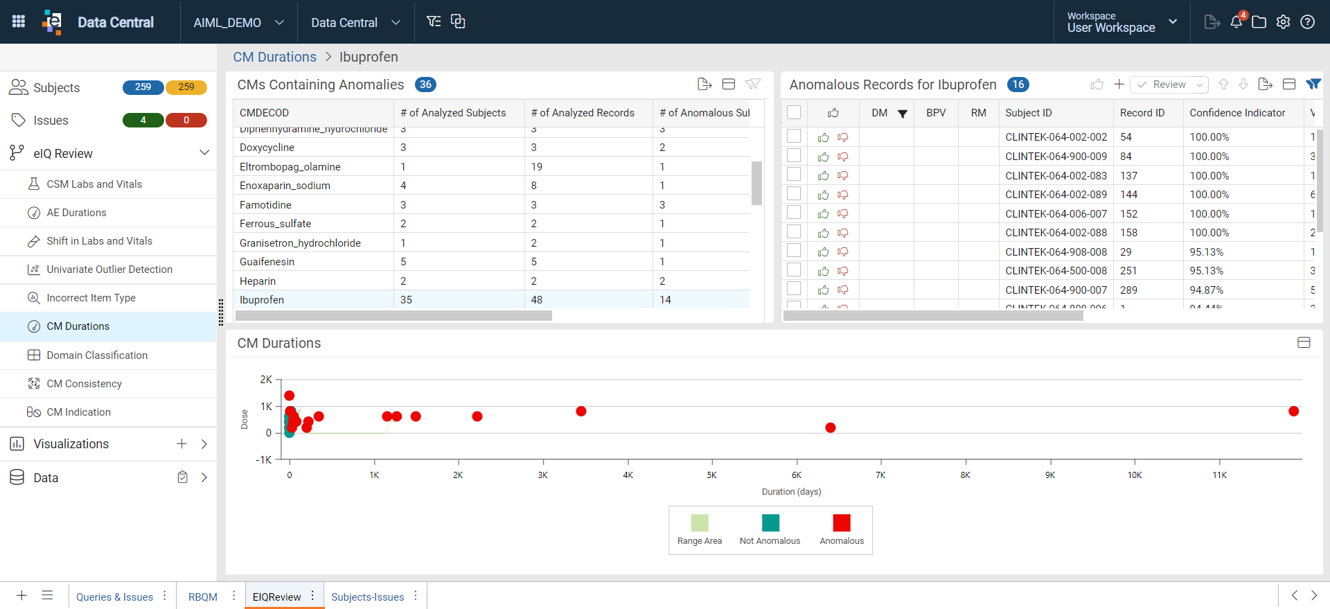Click the help question mark icon
Viewport: 1330px width, 609px height.
click(1308, 22)
